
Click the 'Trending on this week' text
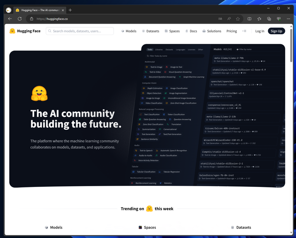coord(147,209)
